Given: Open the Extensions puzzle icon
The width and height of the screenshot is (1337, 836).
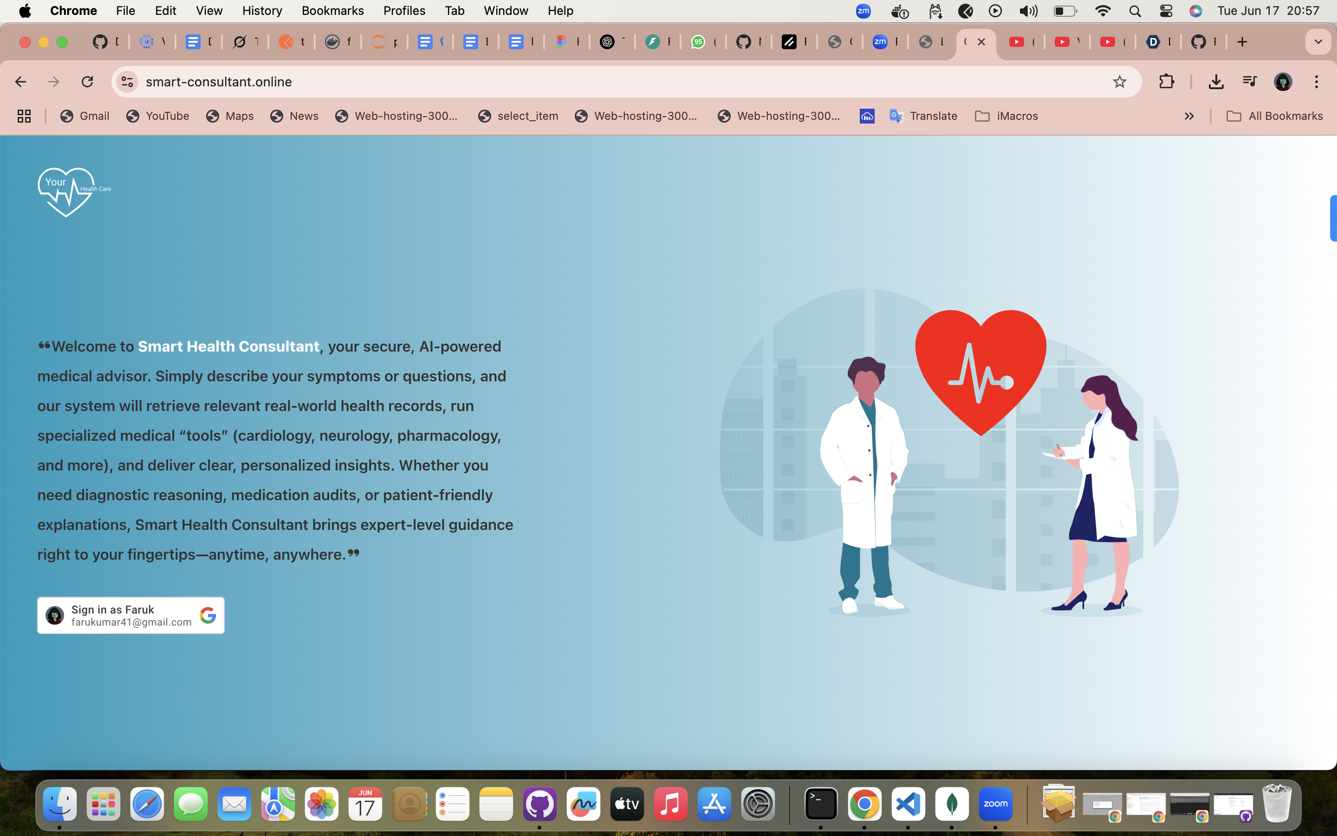Looking at the screenshot, I should click(x=1166, y=82).
